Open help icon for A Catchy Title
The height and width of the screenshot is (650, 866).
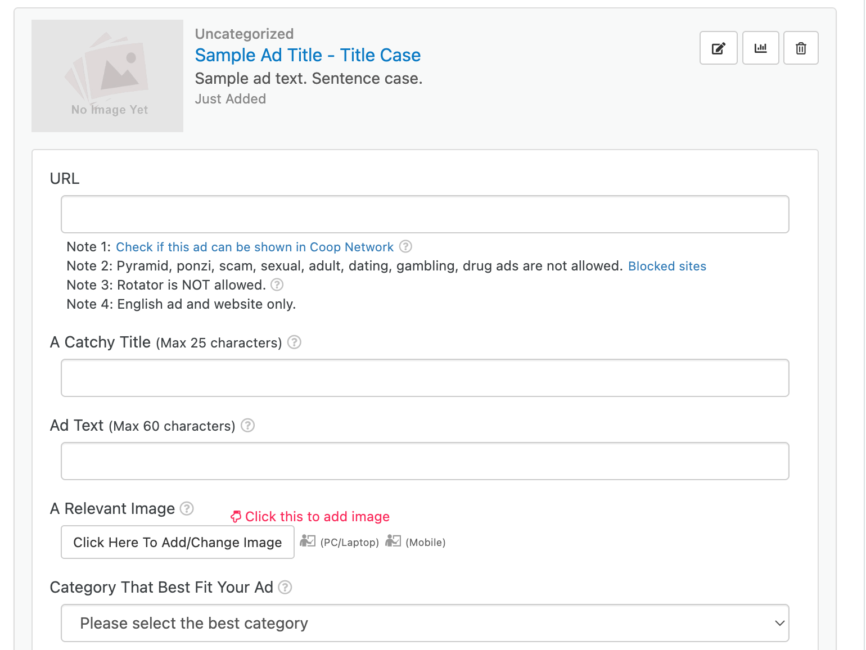tap(294, 342)
